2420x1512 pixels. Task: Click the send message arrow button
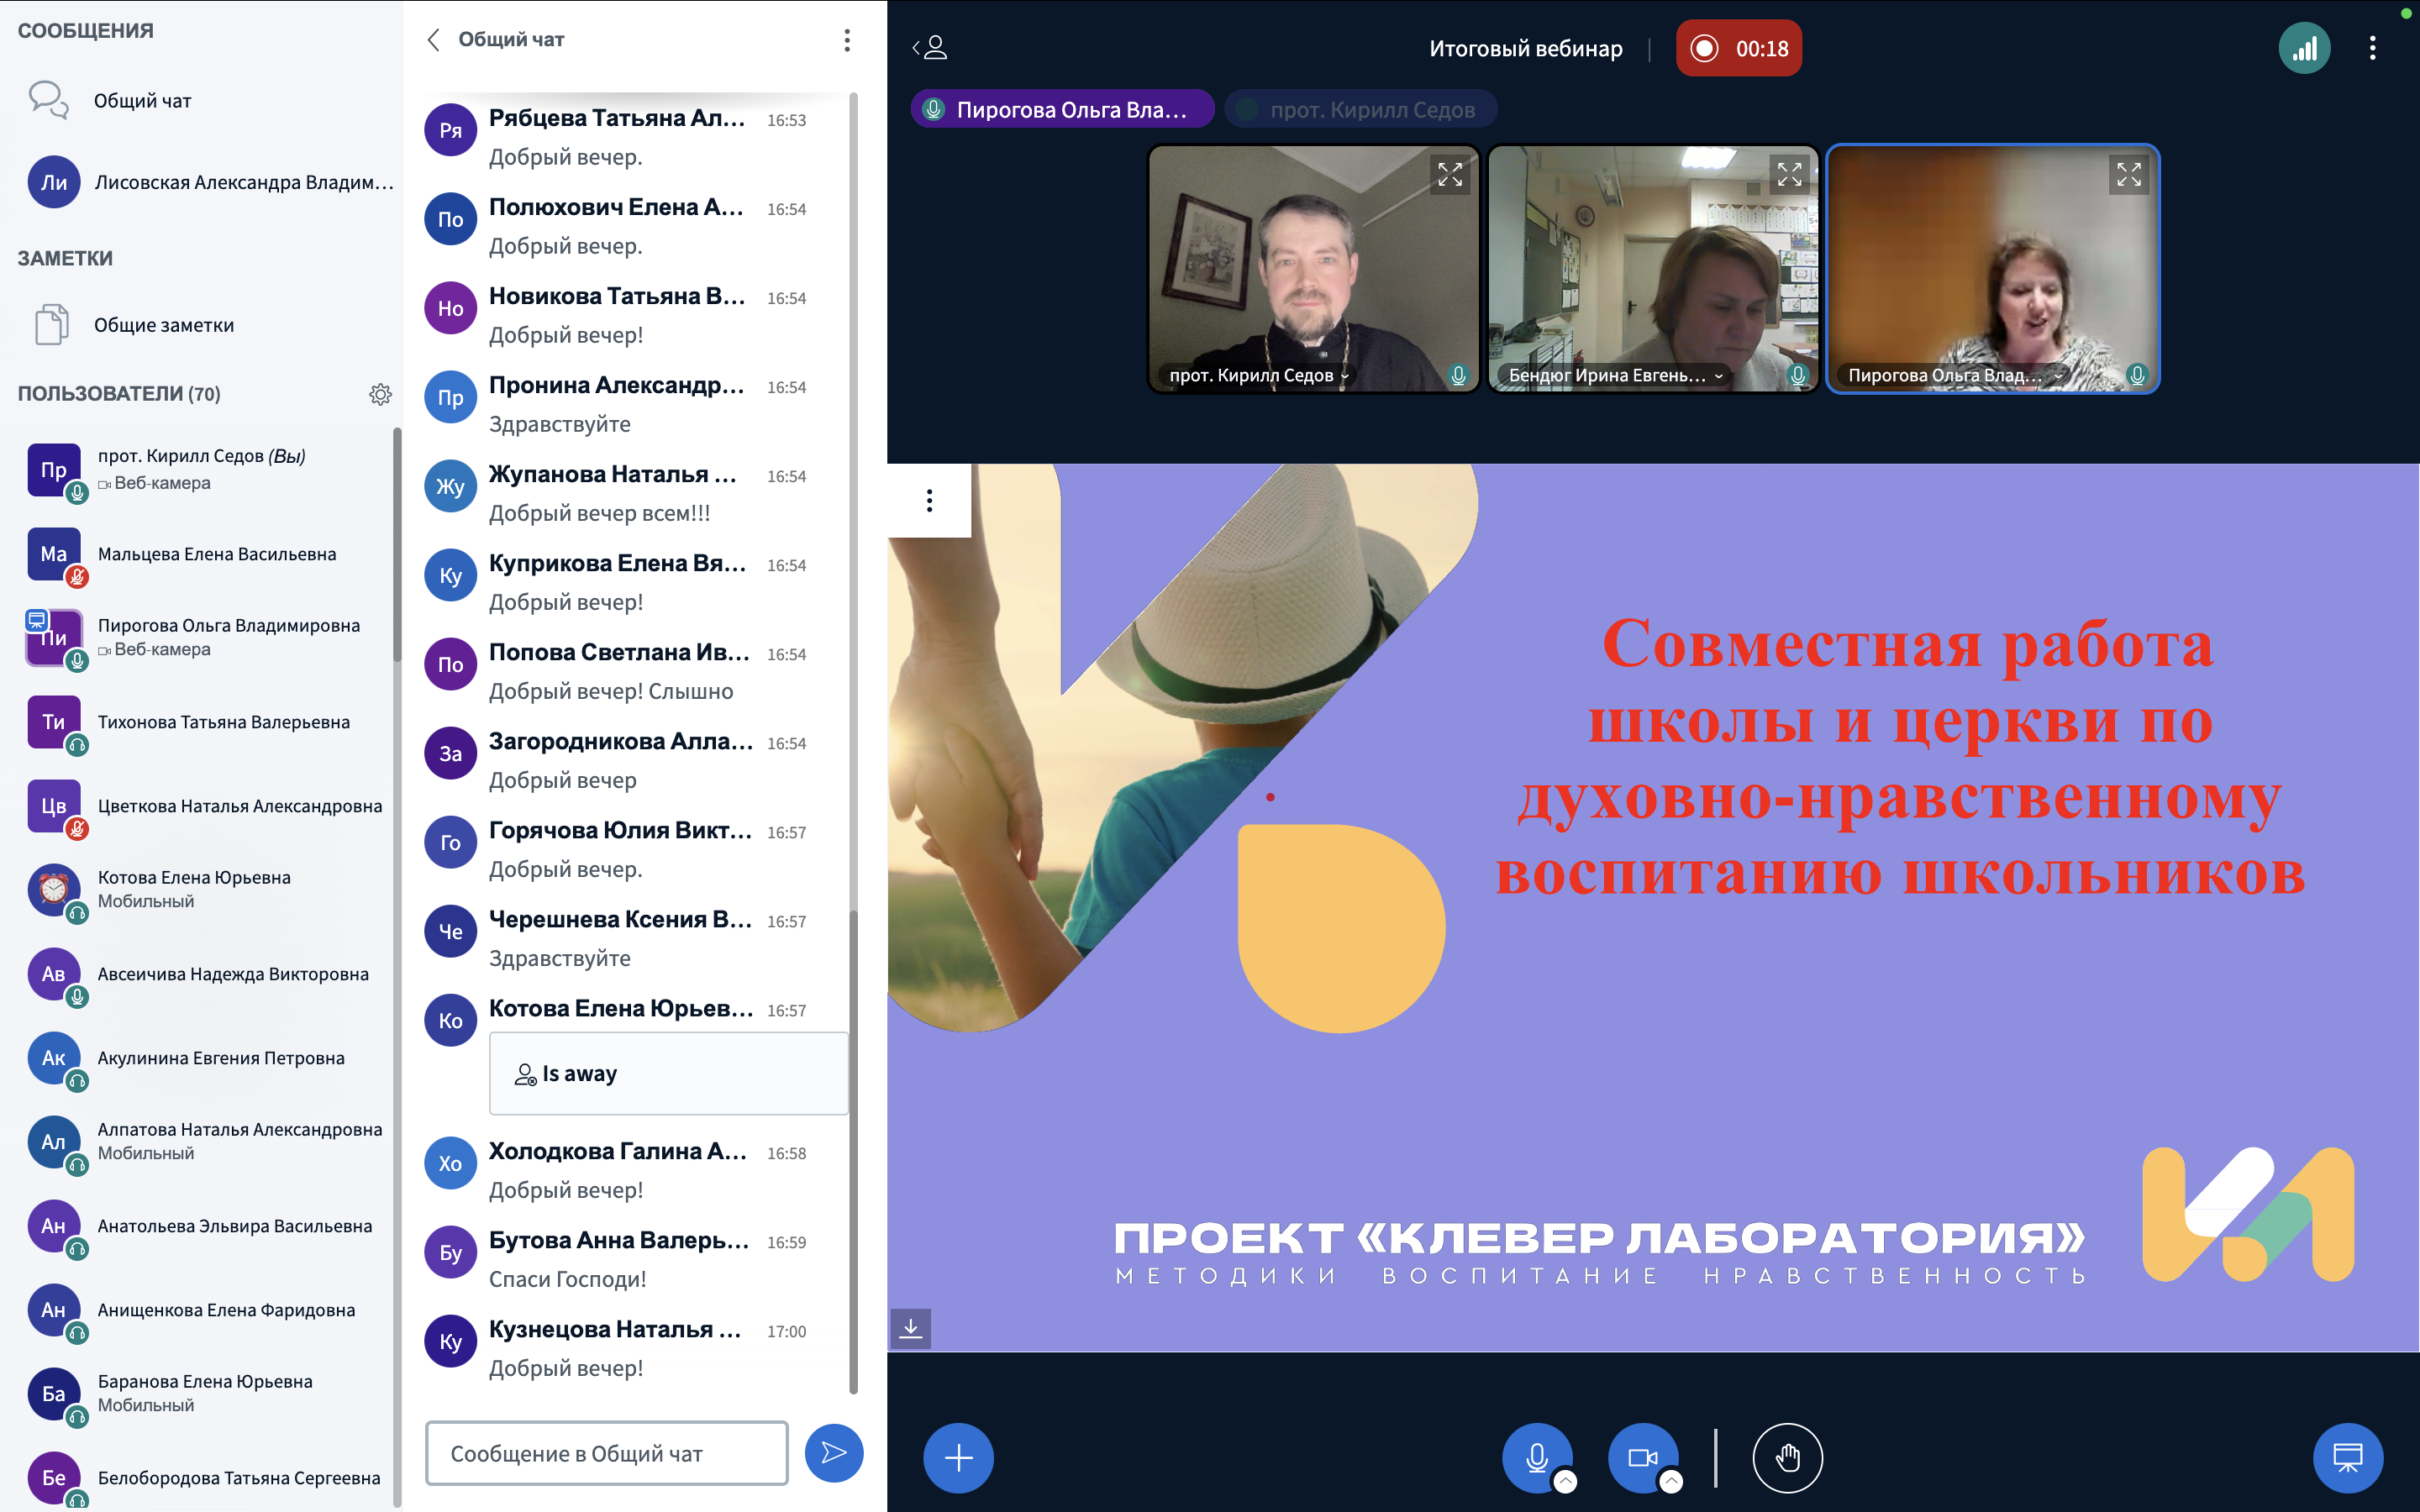pyautogui.click(x=833, y=1452)
